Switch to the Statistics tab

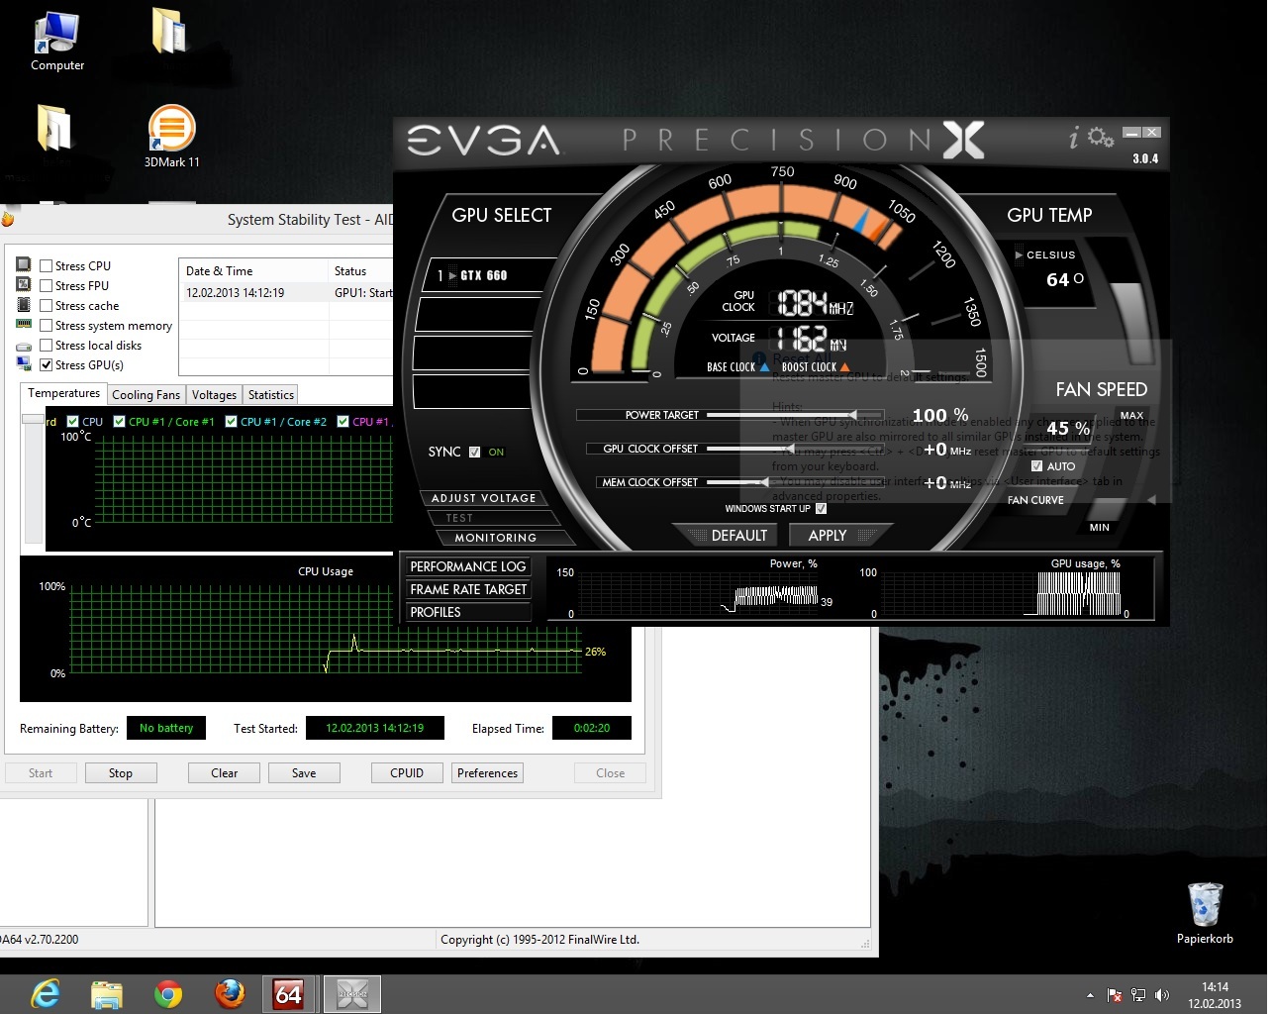270,394
